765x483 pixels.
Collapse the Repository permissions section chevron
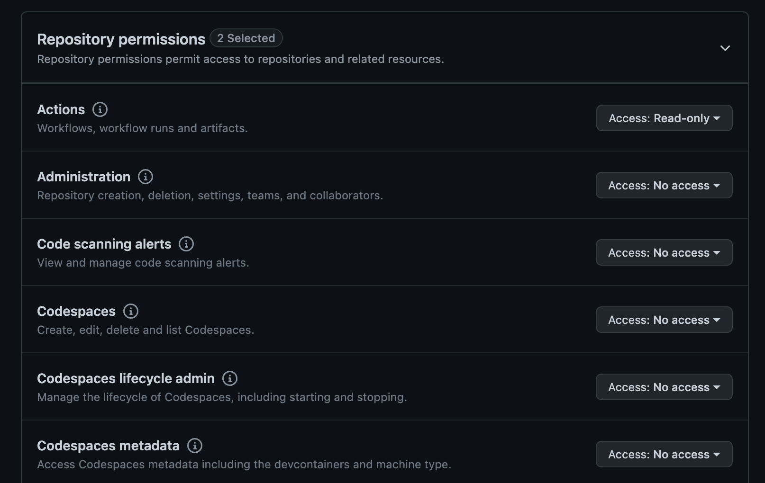coord(725,48)
